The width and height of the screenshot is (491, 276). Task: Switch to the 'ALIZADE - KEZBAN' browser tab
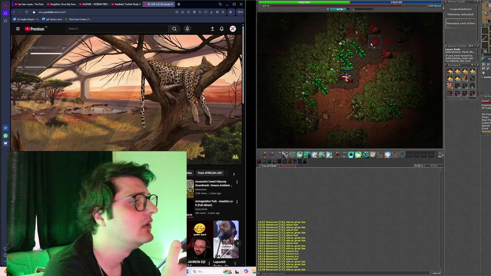94,4
